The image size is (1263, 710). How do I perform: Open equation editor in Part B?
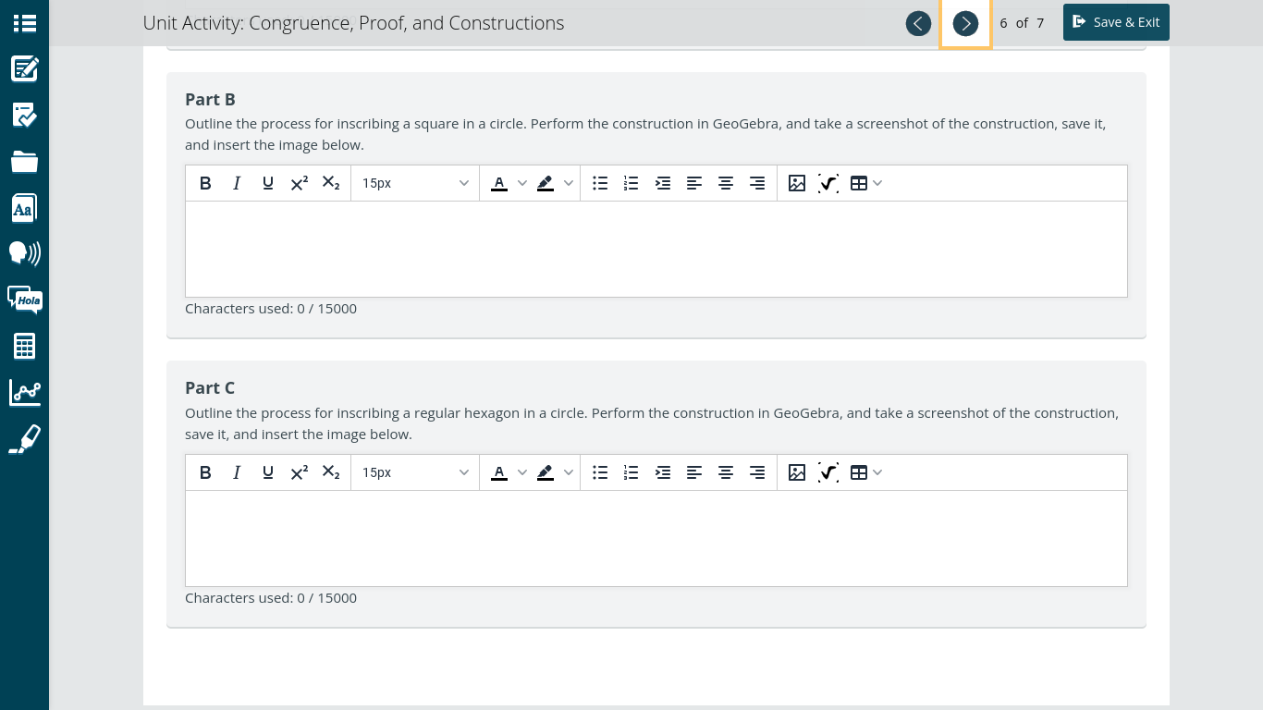(x=828, y=183)
